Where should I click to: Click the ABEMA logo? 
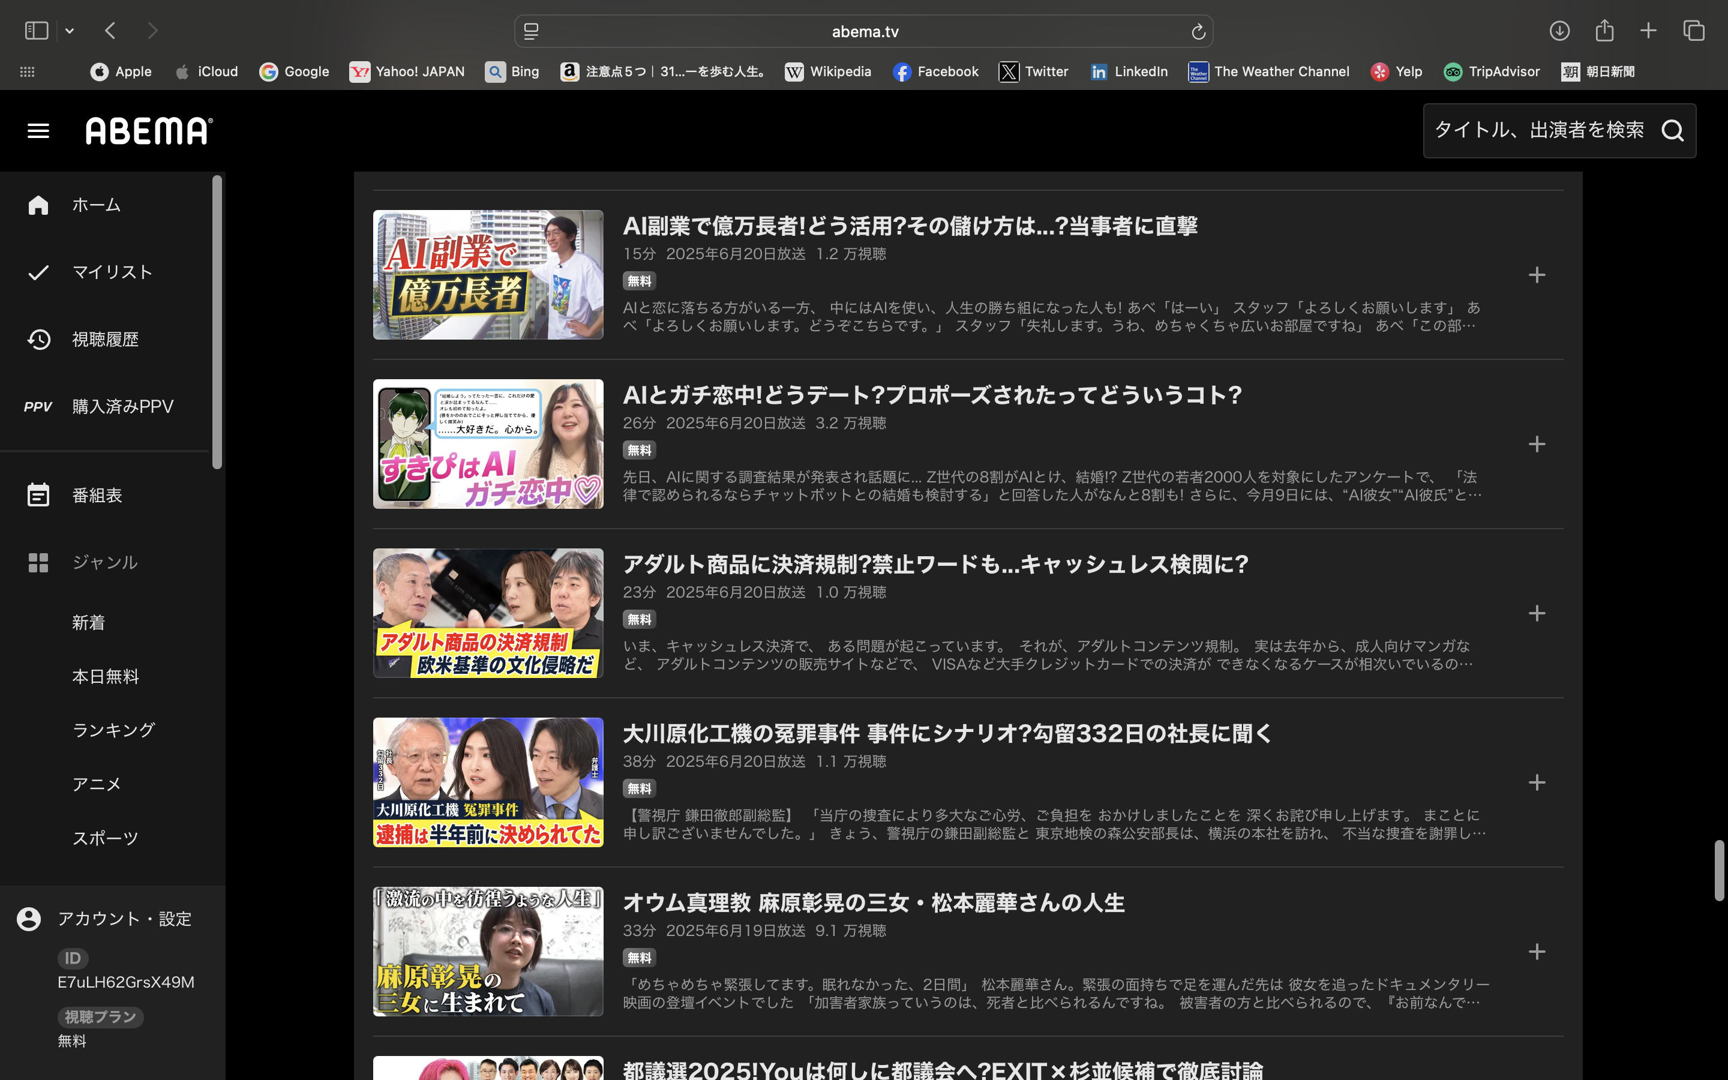point(149,131)
